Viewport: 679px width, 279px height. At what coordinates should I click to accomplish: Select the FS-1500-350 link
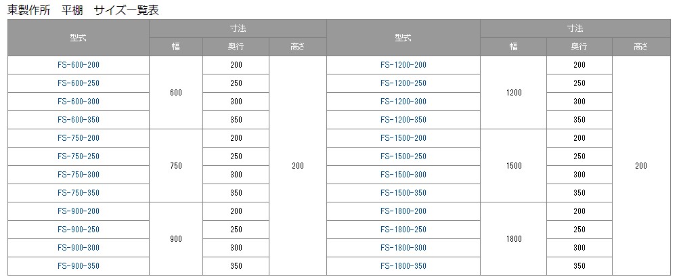point(403,193)
